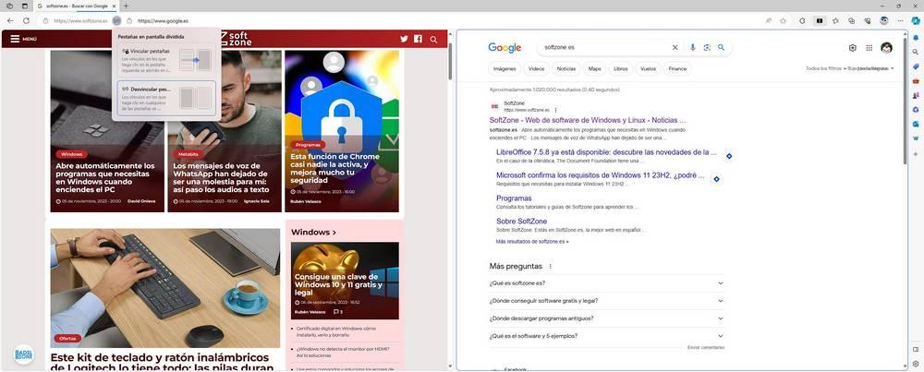Open Google Lens image search

[x=707, y=47]
